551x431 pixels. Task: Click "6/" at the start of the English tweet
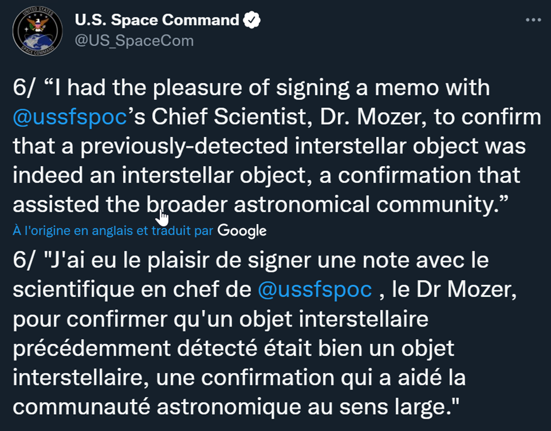coord(24,87)
